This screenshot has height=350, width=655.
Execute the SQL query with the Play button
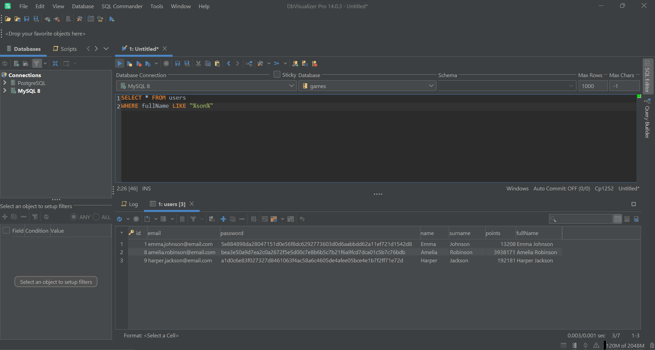click(x=119, y=63)
